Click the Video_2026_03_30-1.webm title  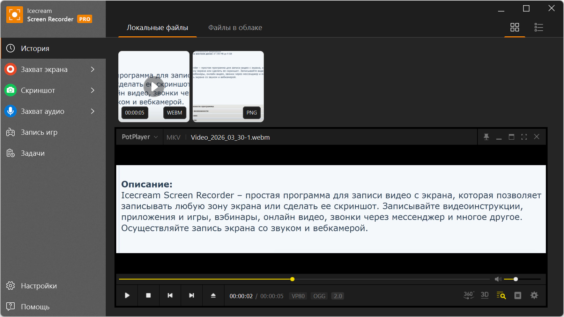click(230, 137)
